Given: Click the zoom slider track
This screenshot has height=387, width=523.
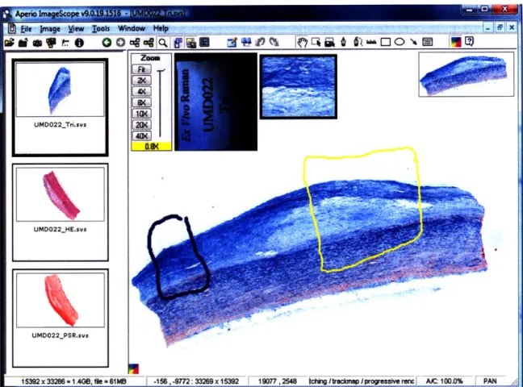Looking at the screenshot, I should pos(161,103).
